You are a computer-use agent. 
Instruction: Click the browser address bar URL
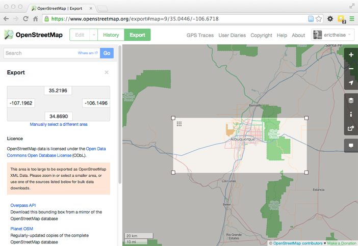click(135, 19)
